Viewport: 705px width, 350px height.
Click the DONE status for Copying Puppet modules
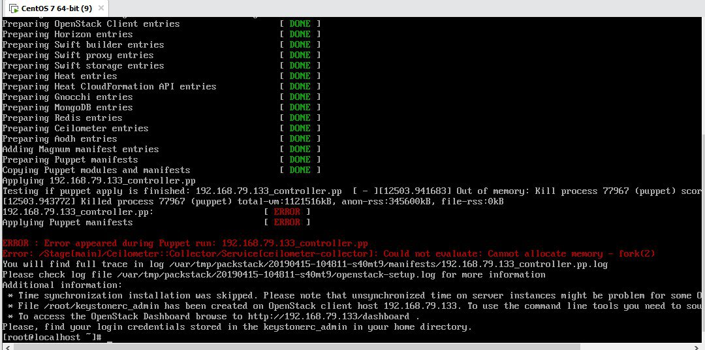(300, 170)
